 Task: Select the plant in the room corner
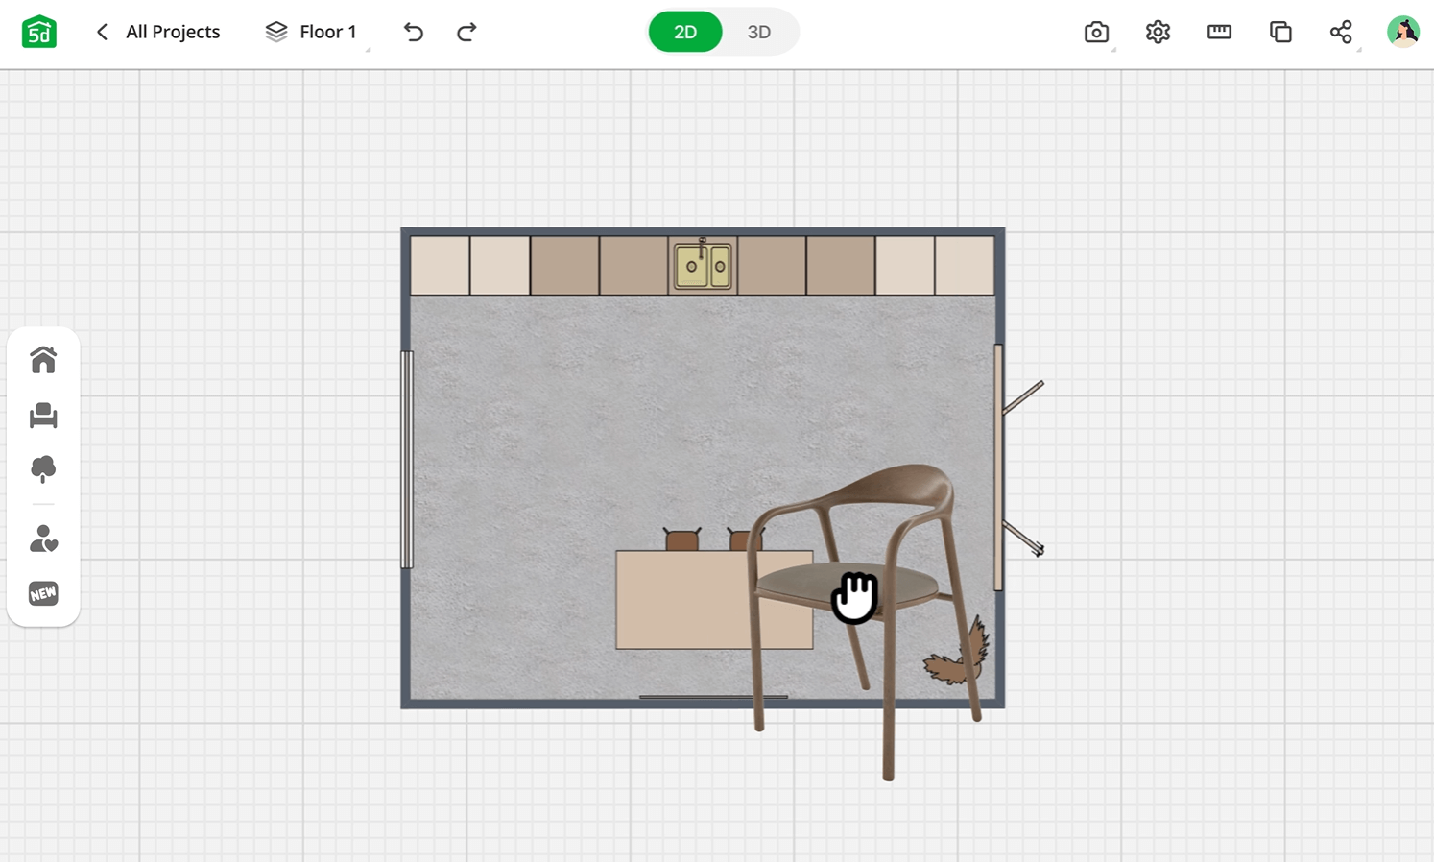[x=957, y=652]
